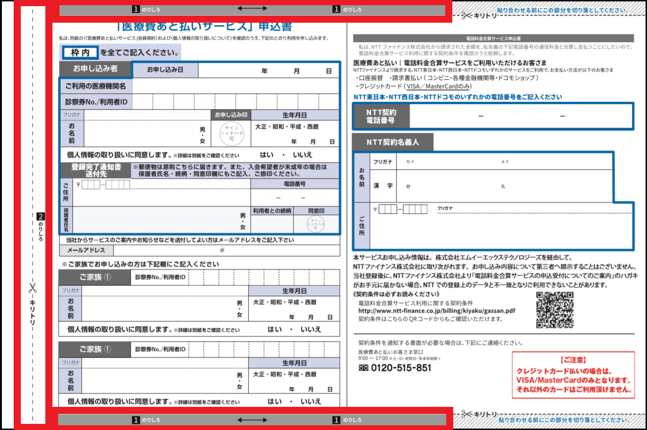Click the 〒 postal mark in 登録完了通知書 address
This screenshot has width=647, height=430.
[x=78, y=185]
